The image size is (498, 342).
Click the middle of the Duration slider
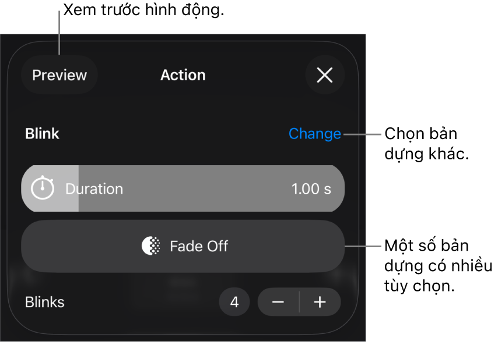183,188
